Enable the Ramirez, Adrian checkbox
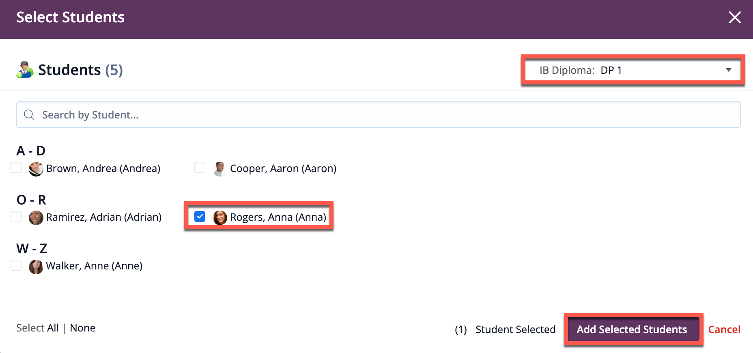Screen dimensions: 753x353 click(x=16, y=217)
